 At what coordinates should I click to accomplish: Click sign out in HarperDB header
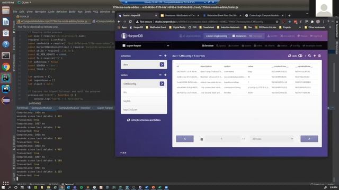[316, 36]
